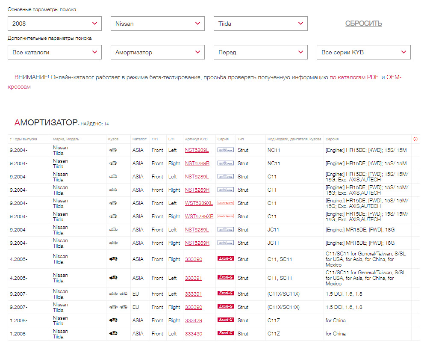
Task: Expand the Все серии KYB dropdown
Action: click(363, 52)
